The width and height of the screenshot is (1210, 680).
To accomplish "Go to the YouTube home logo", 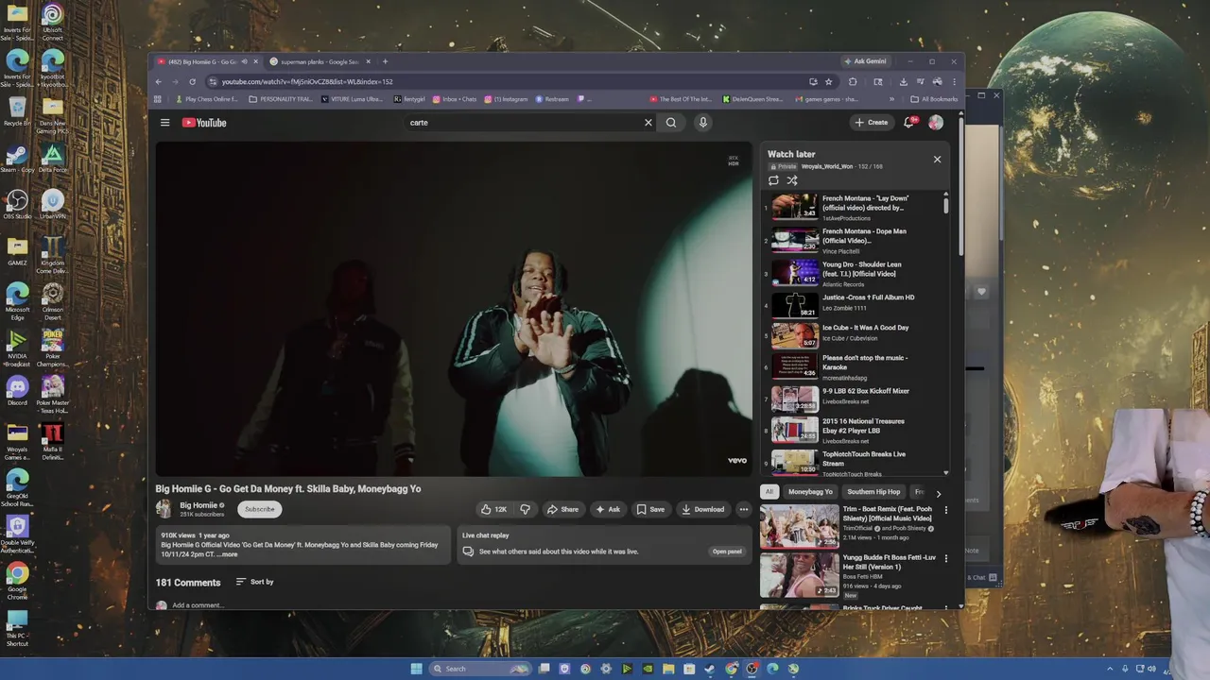I will tap(204, 123).
